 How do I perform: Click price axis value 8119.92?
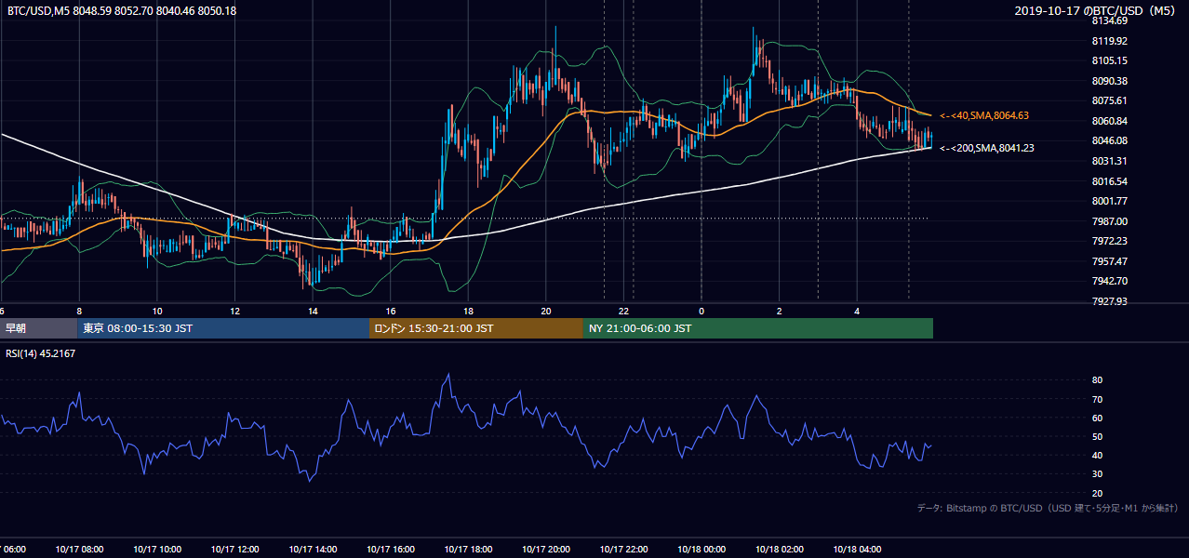tap(1109, 41)
